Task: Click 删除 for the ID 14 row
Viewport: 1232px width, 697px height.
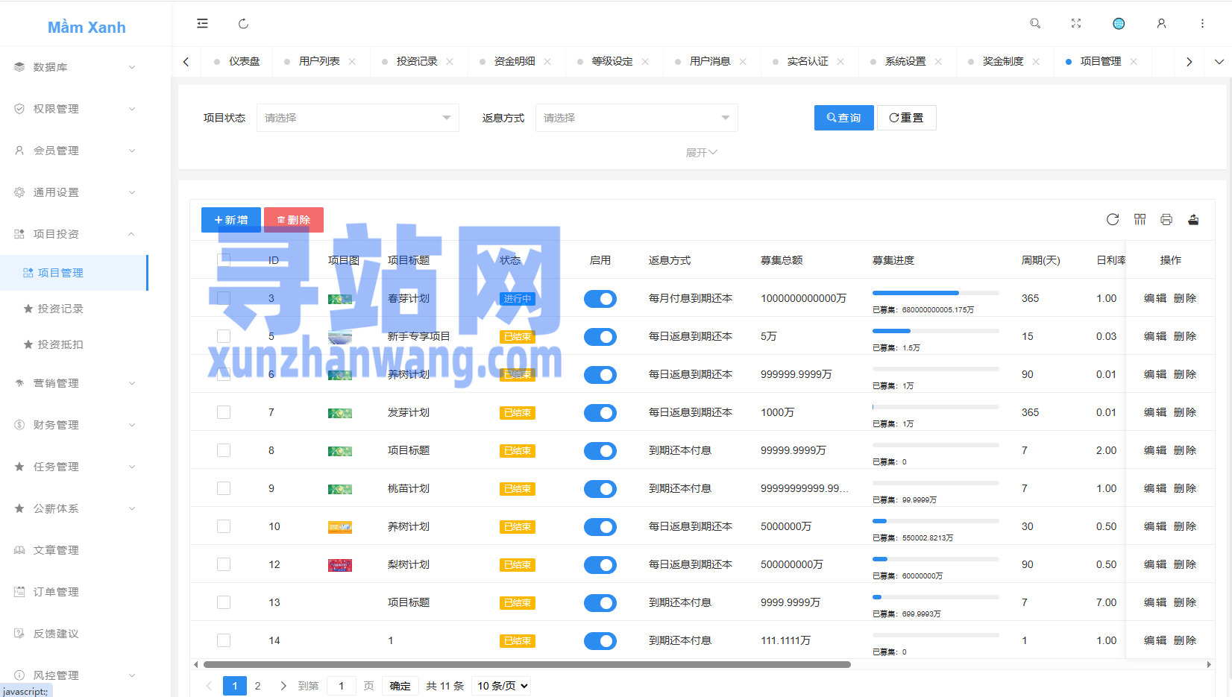Action: point(1185,640)
